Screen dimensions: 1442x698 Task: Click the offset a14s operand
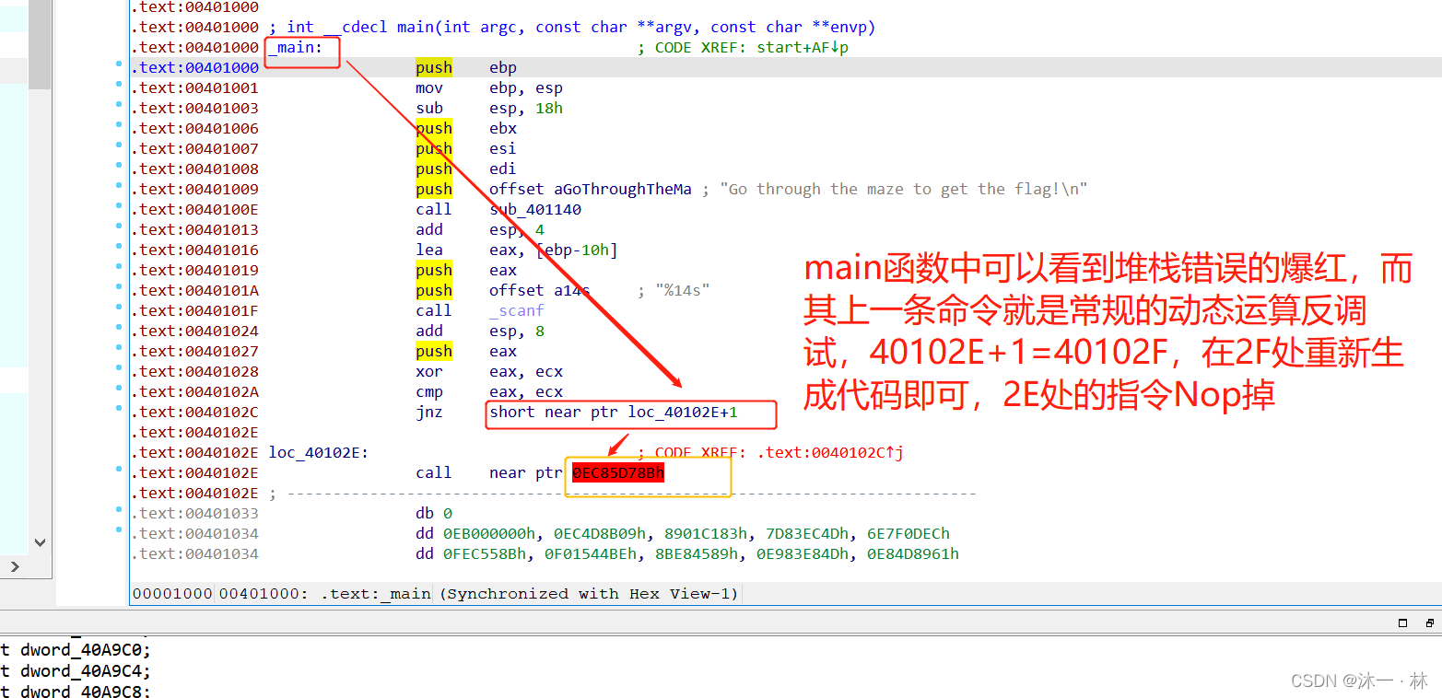click(x=539, y=290)
